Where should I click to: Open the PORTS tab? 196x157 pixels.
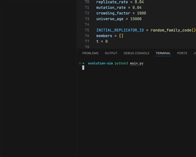pos(182,53)
